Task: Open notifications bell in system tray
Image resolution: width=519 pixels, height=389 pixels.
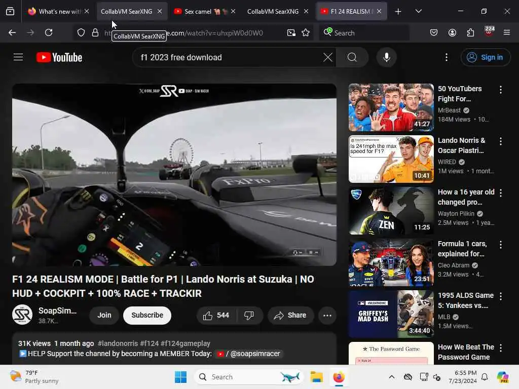Action: [485, 377]
